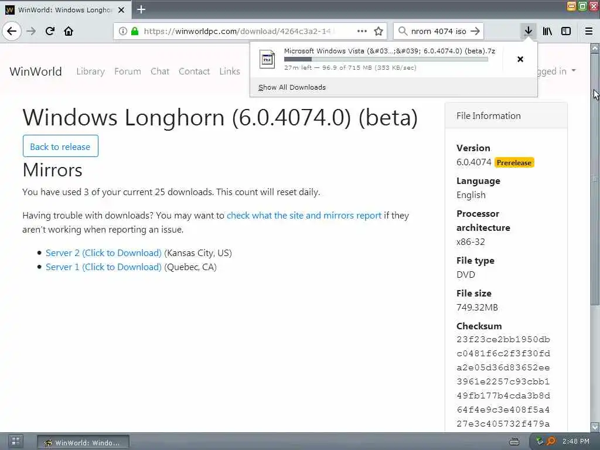
Task: Click the forward navigation arrow
Action: 31,31
